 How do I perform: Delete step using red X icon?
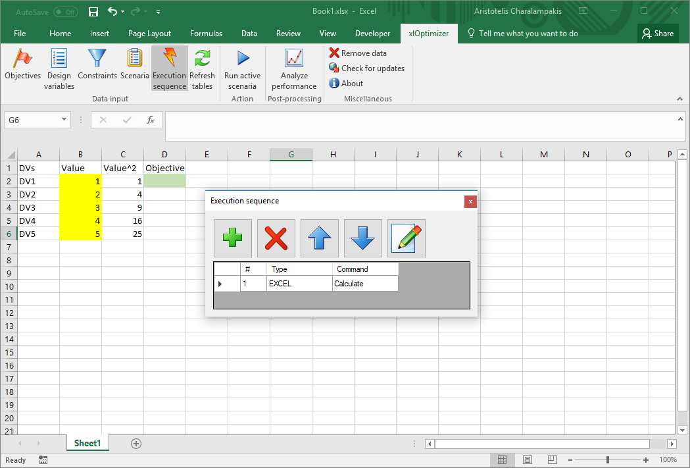coord(276,238)
